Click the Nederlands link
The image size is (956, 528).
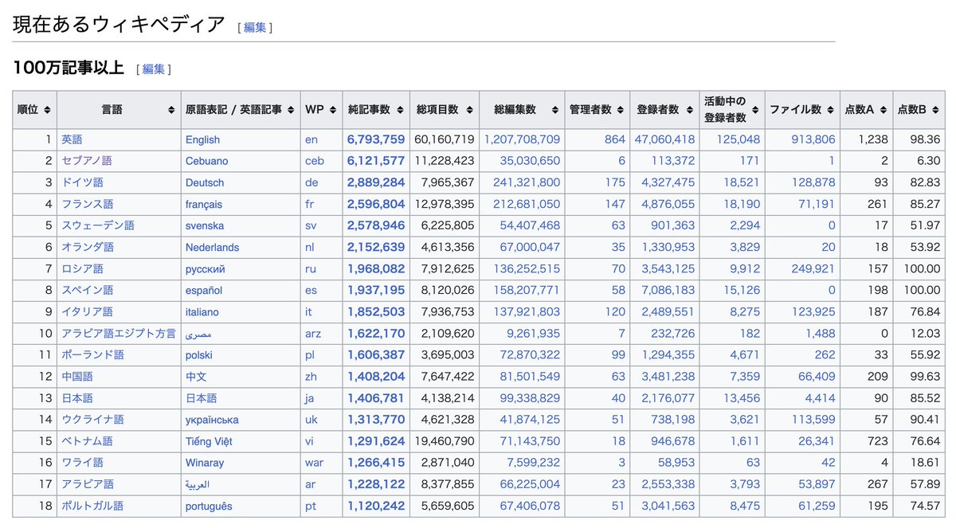(212, 248)
